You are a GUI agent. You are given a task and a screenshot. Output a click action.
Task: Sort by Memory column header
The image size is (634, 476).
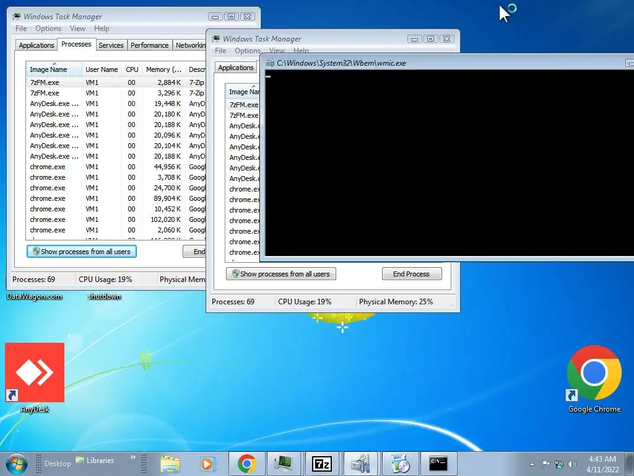[x=163, y=69]
